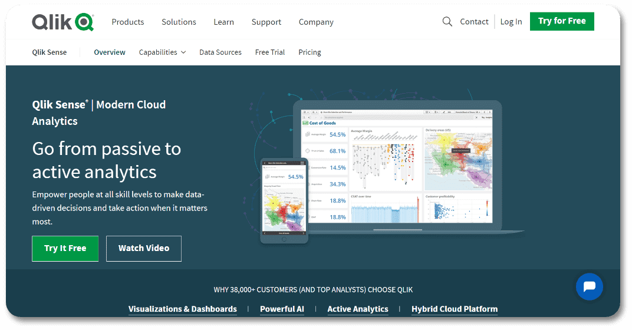Click the 'Qlik Sense | Modern Cloud Analytics' title

tap(99, 113)
